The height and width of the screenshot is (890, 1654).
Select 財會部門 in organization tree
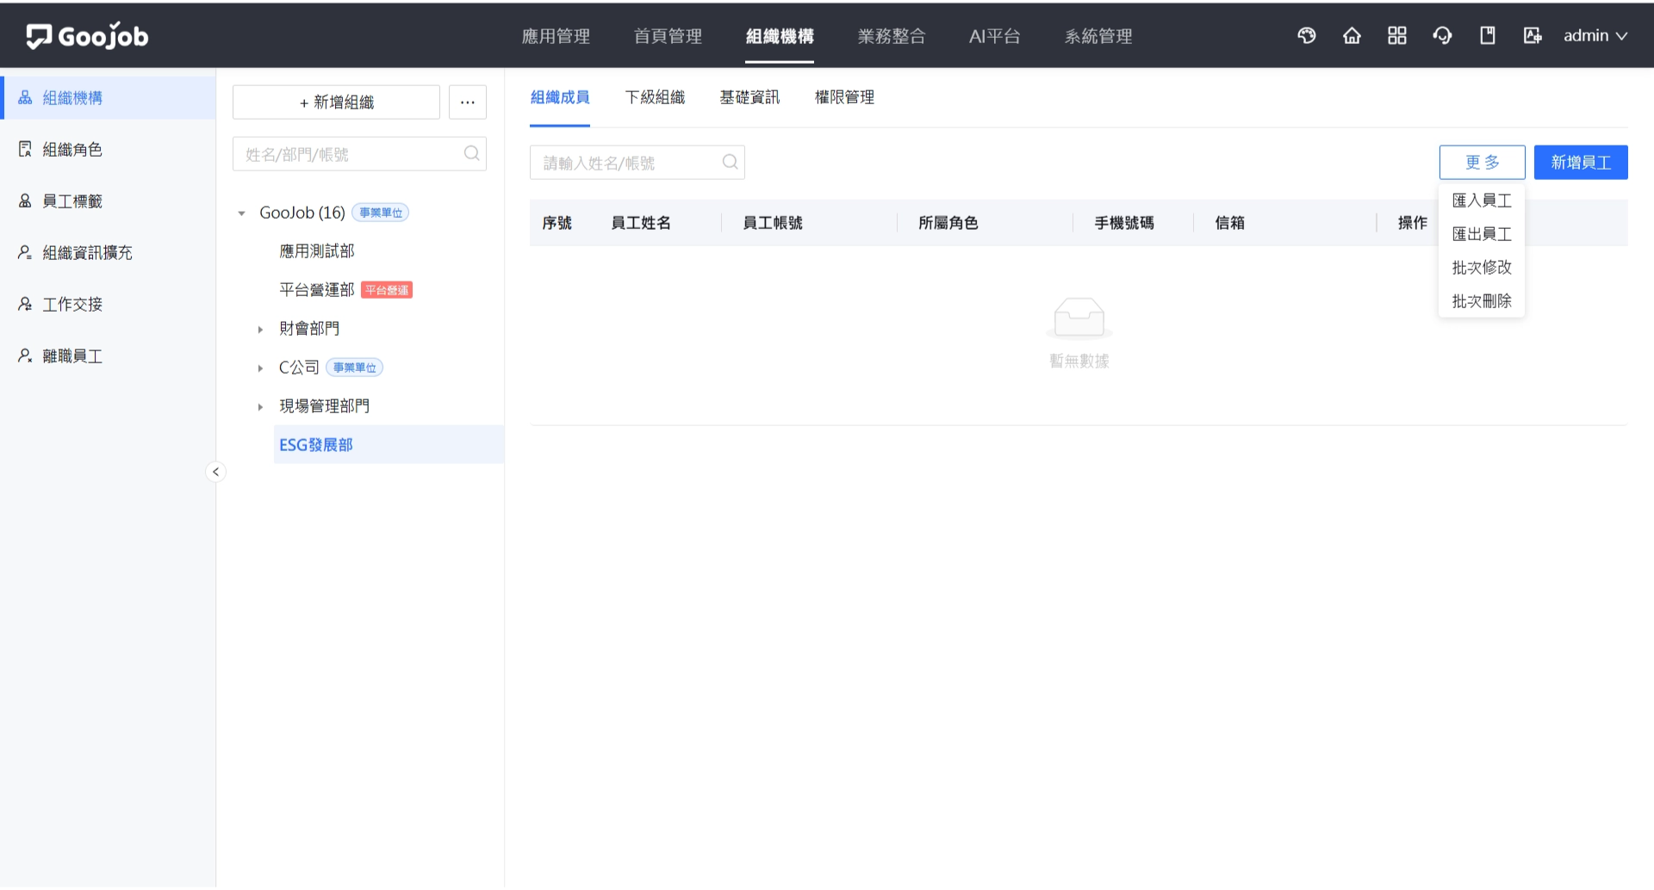(x=309, y=328)
